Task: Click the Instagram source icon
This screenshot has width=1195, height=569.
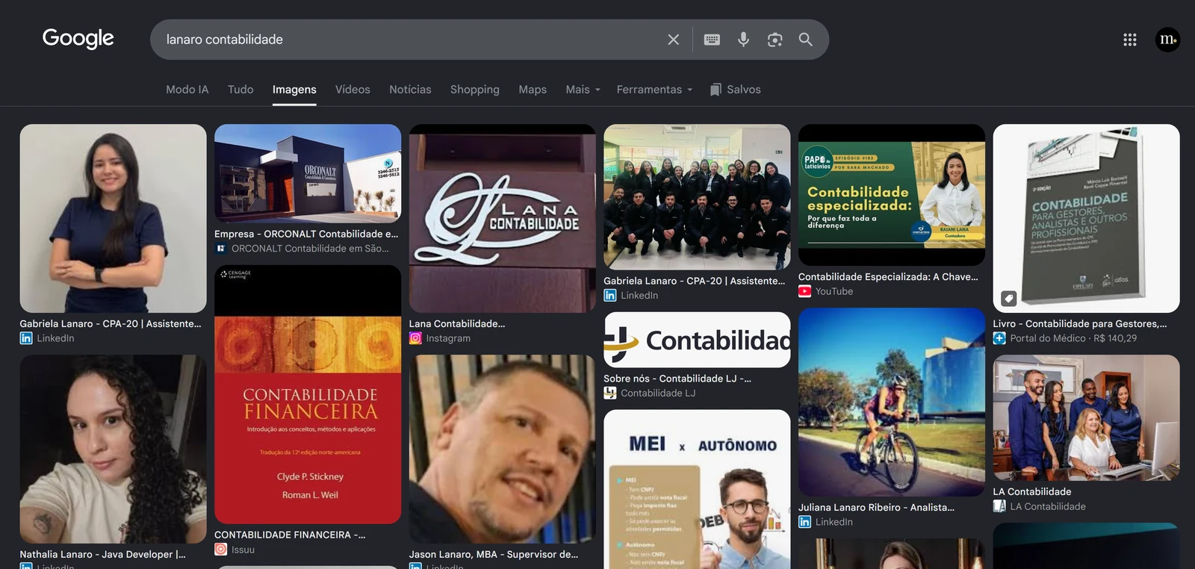Action: [415, 338]
